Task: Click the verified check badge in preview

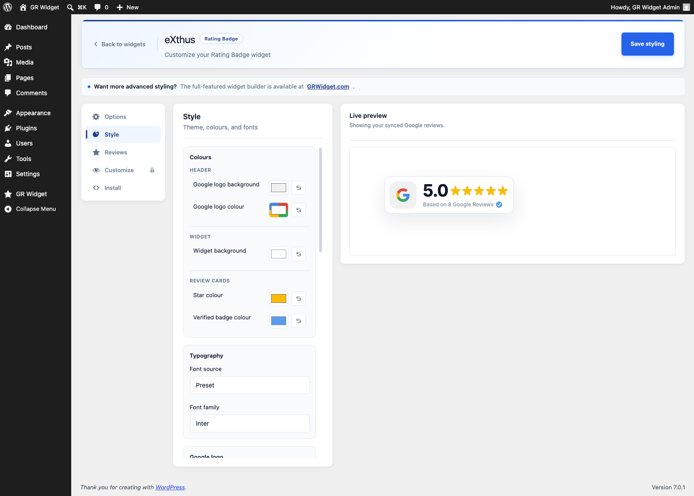Action: (x=499, y=205)
